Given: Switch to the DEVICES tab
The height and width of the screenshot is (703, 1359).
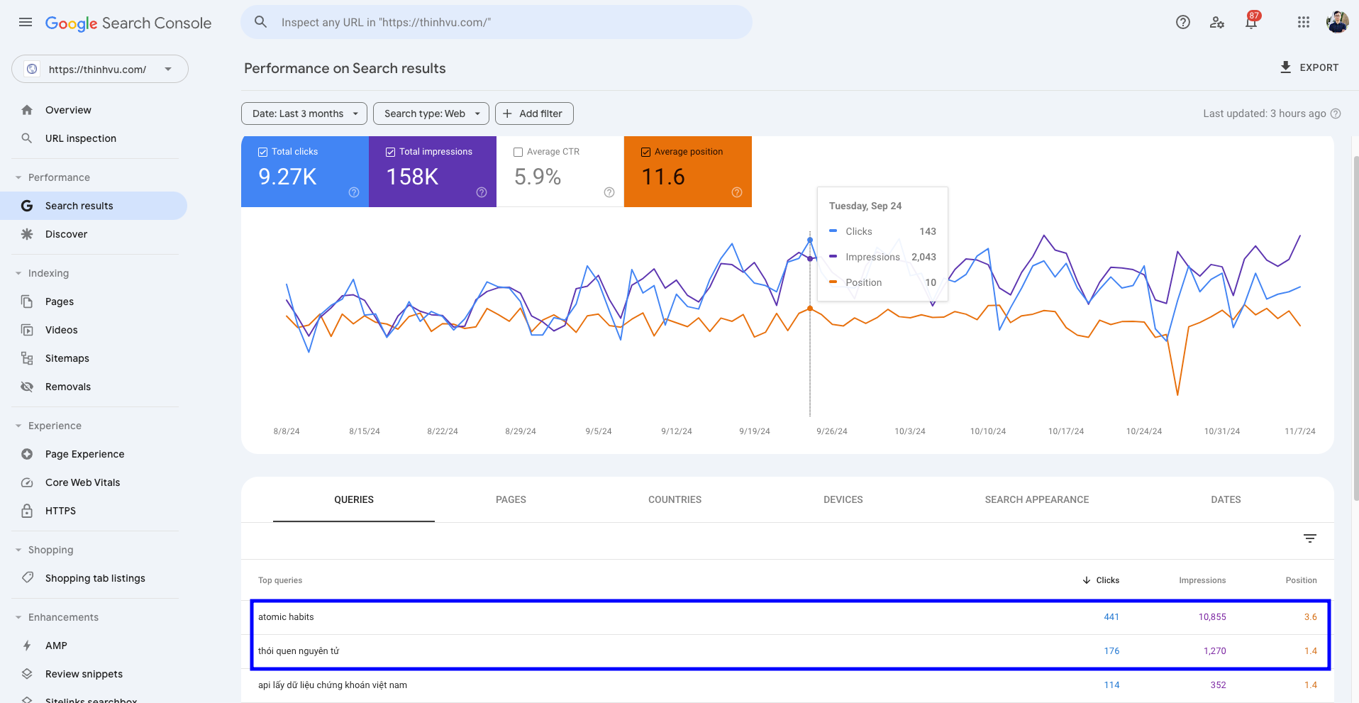Looking at the screenshot, I should click(843, 499).
